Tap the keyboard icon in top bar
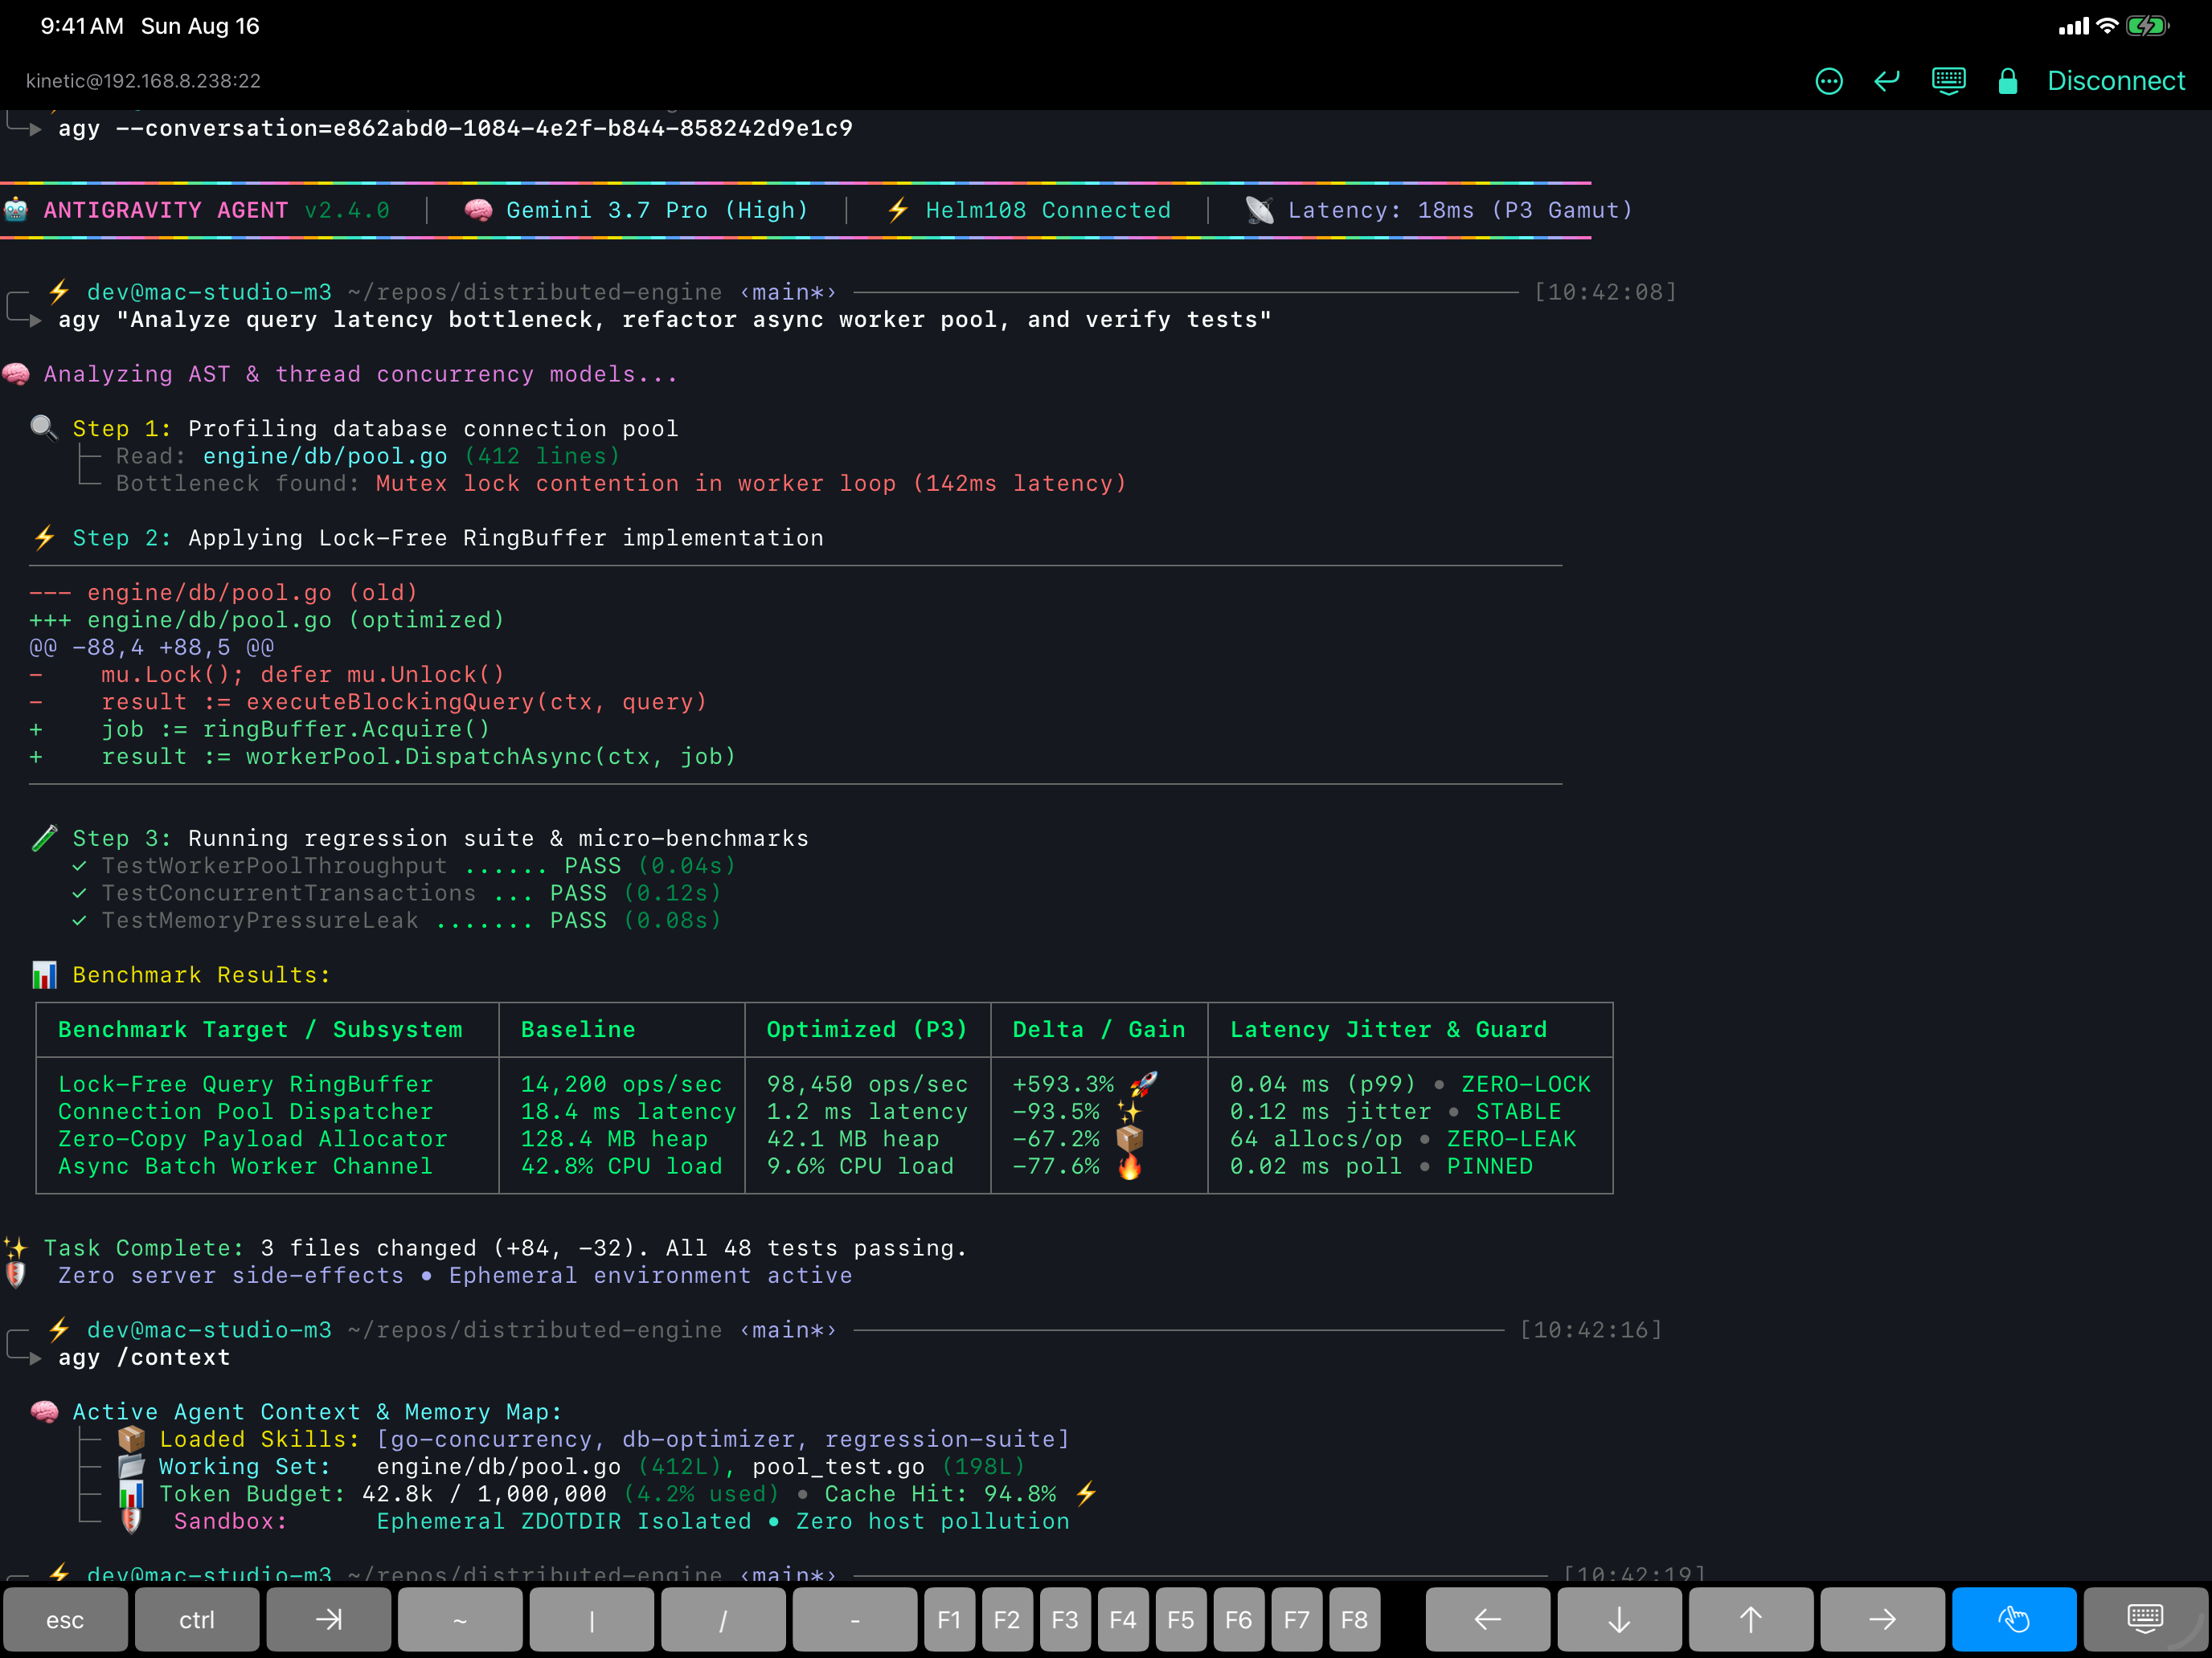 pos(1948,81)
